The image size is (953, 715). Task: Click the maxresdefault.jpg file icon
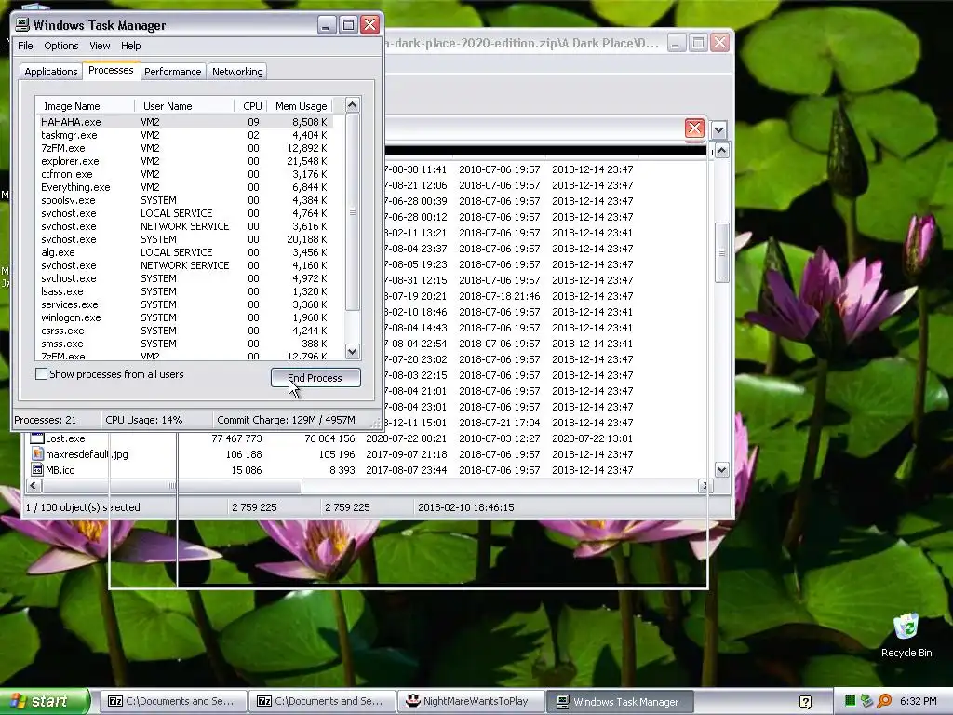click(37, 454)
